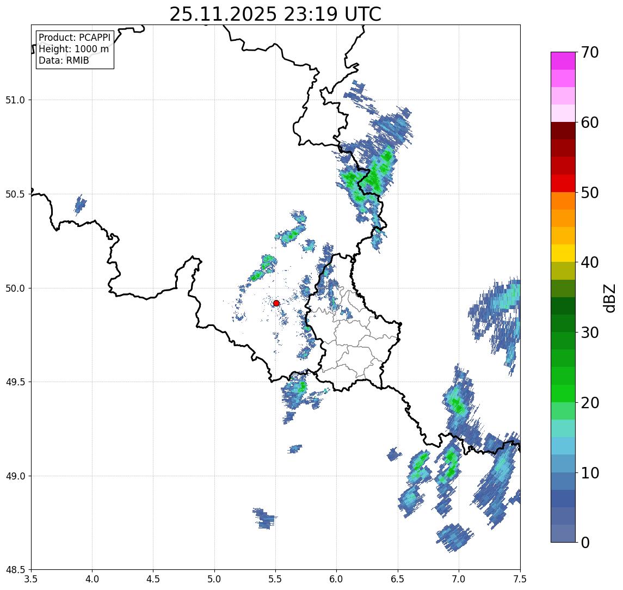The image size is (623, 590).
Task: Click the colorbar tick label 70
Action: coord(590,52)
